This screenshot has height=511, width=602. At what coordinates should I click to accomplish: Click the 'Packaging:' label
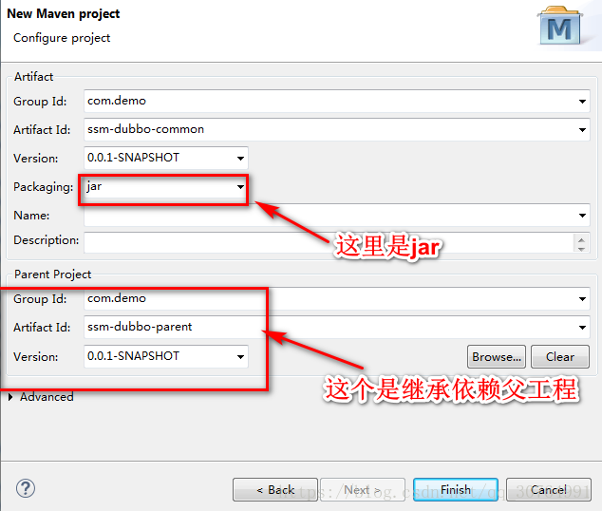coord(43,187)
